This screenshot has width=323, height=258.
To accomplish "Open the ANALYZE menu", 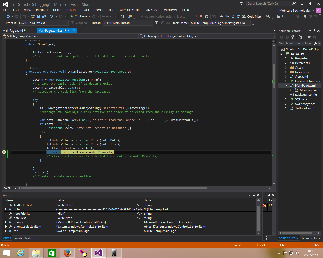I will coord(152,10).
